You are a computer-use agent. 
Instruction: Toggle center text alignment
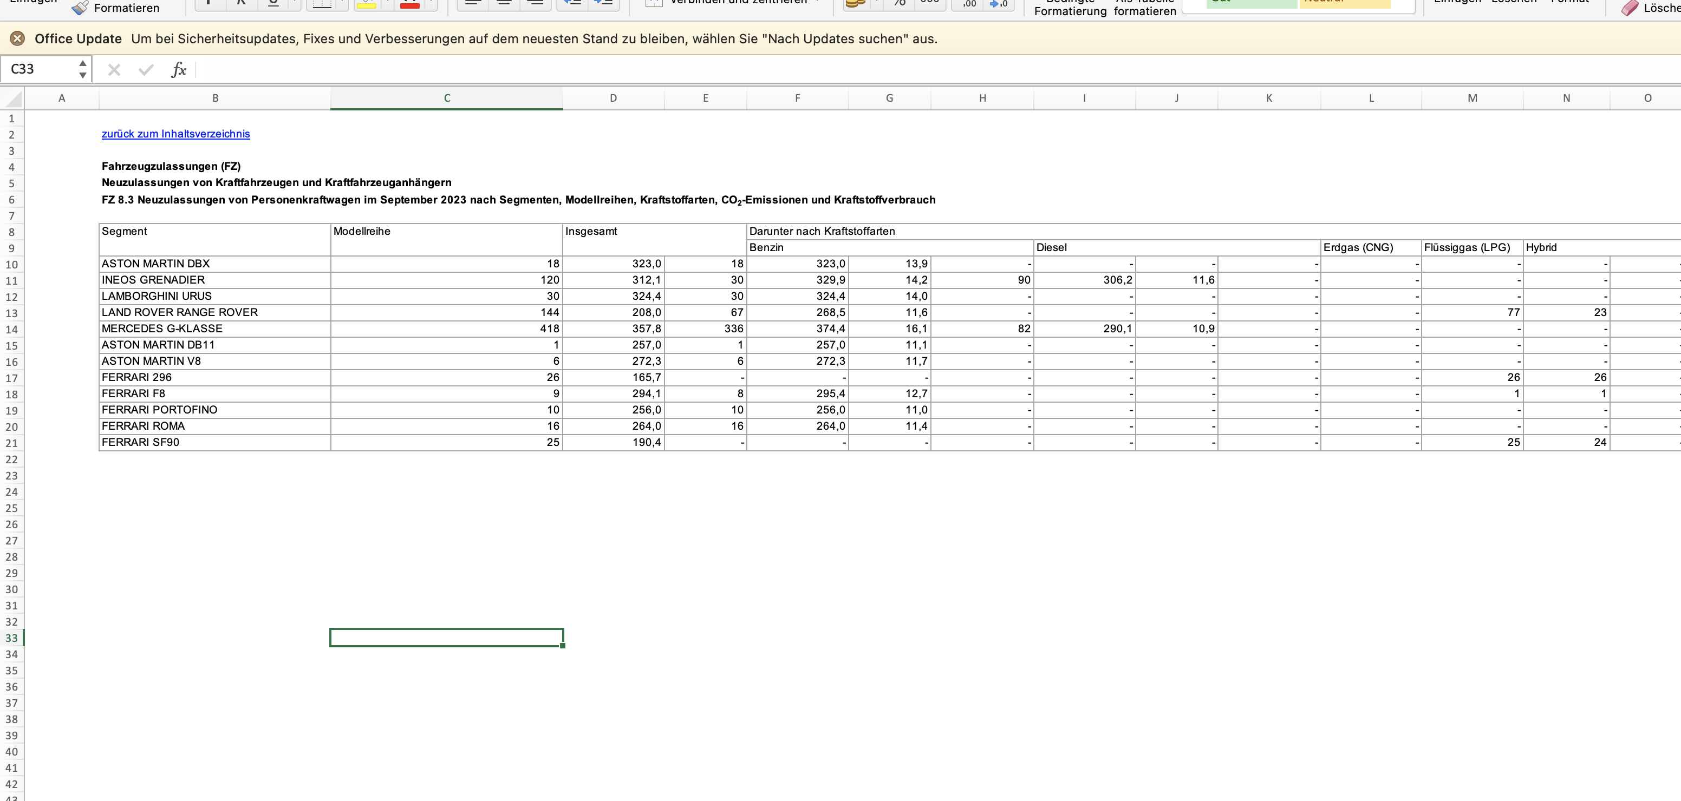pyautogui.click(x=504, y=3)
